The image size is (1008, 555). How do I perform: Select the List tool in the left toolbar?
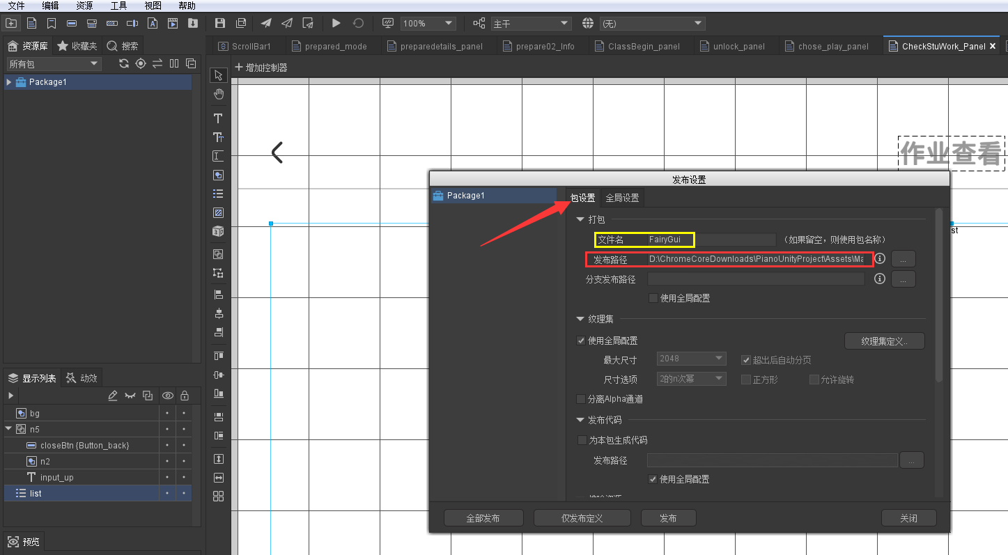point(218,194)
